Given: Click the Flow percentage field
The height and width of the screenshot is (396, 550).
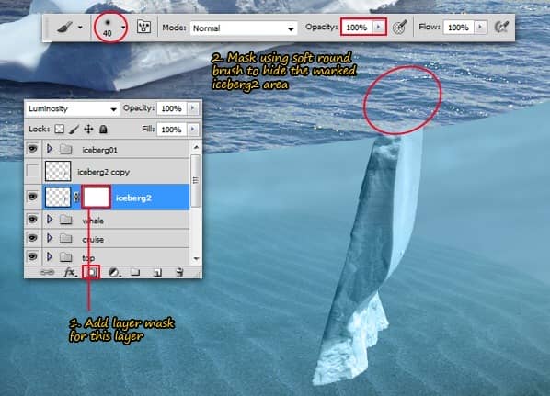Looking at the screenshot, I should pos(458,28).
